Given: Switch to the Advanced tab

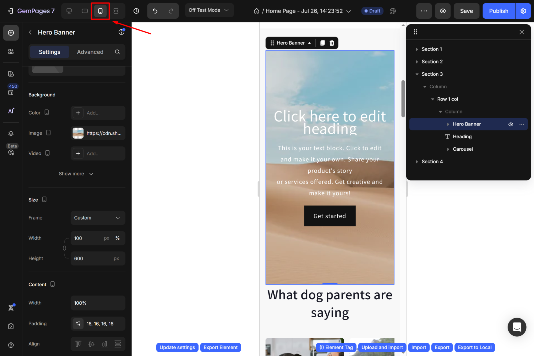Looking at the screenshot, I should coord(90,52).
